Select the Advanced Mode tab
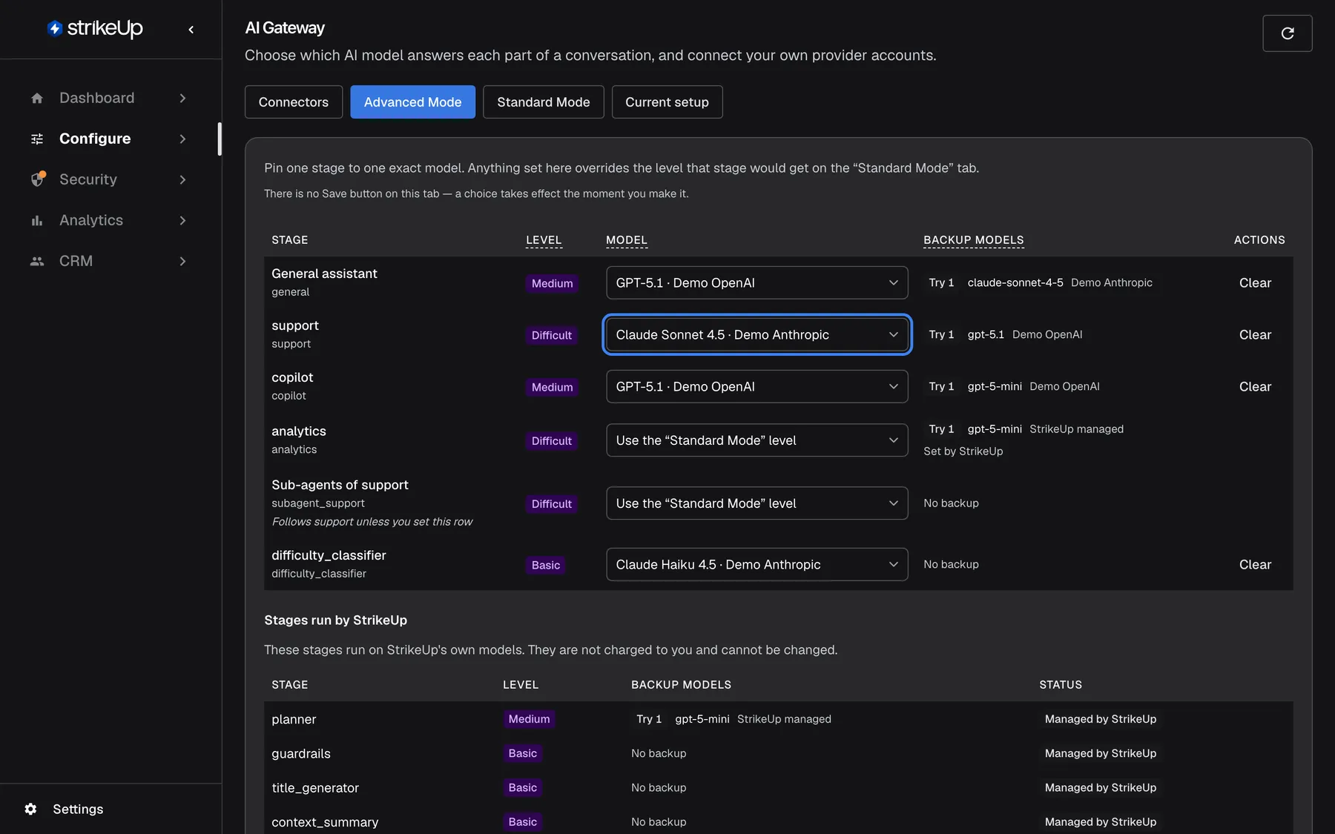Screen dimensions: 1335x834 (412, 102)
